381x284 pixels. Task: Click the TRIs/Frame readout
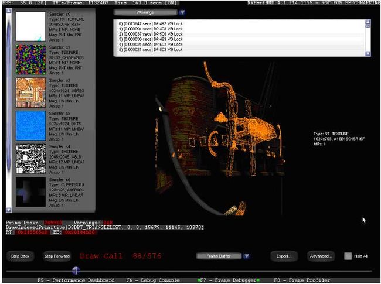81,3
